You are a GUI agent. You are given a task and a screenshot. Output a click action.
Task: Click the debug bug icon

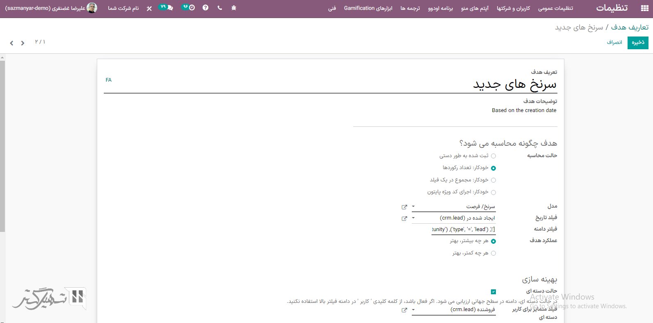(234, 8)
